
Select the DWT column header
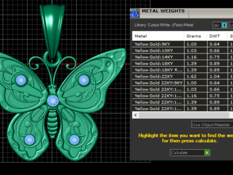[x=217, y=36]
